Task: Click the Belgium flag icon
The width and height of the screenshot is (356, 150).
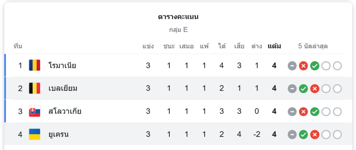Action: point(35,88)
